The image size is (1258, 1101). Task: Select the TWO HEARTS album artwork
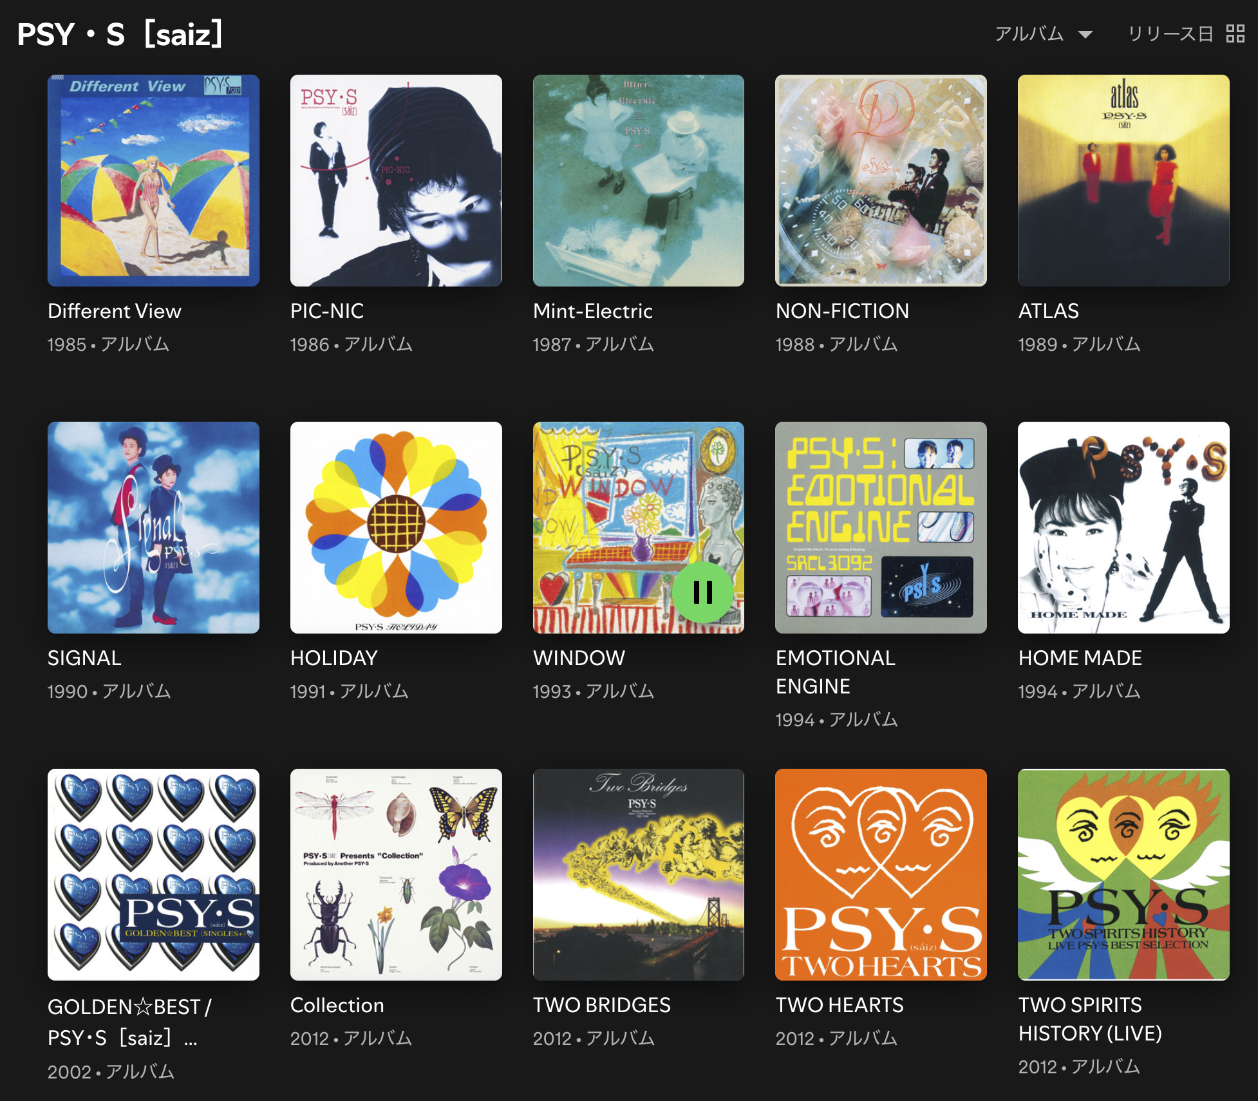[x=881, y=874]
